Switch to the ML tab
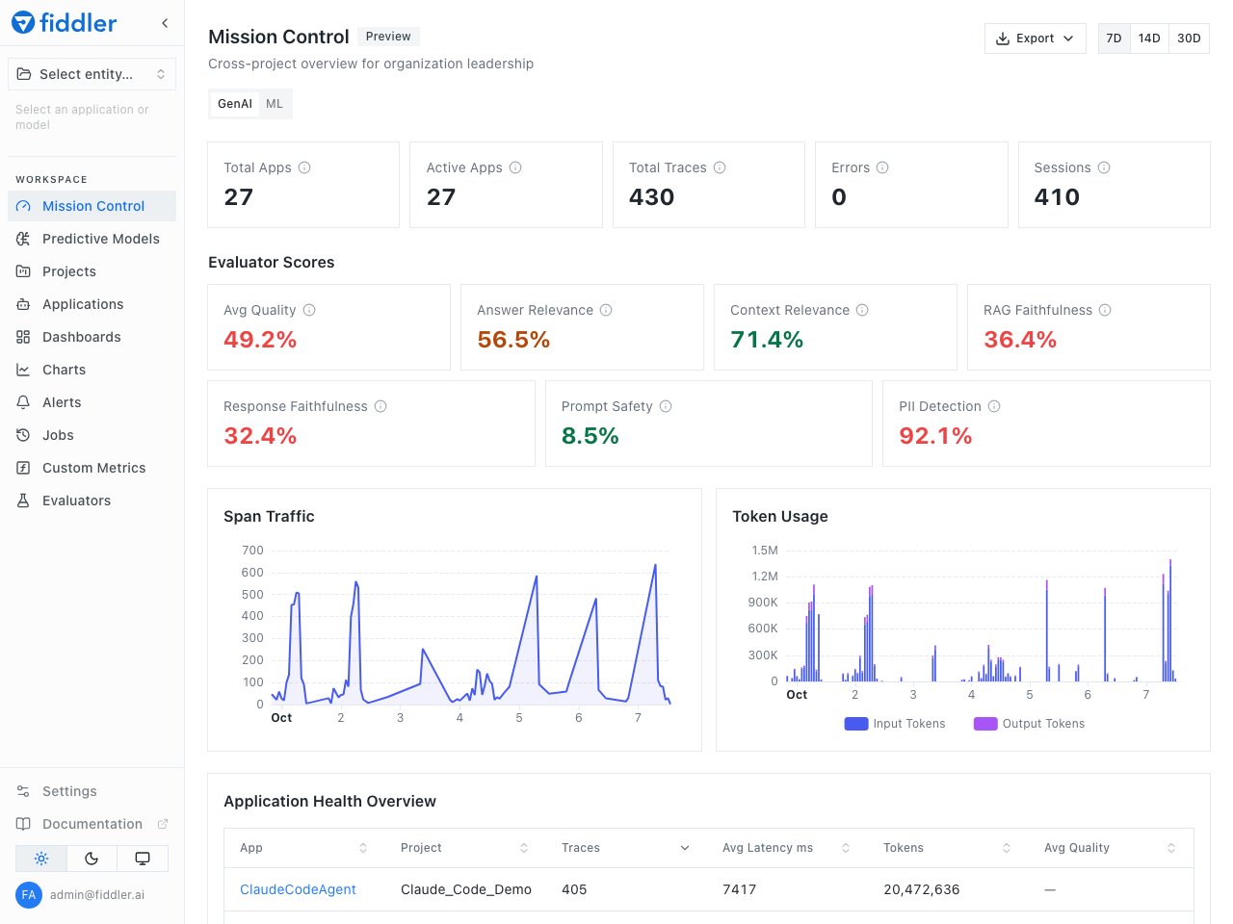The height and width of the screenshot is (924, 1233). (275, 104)
